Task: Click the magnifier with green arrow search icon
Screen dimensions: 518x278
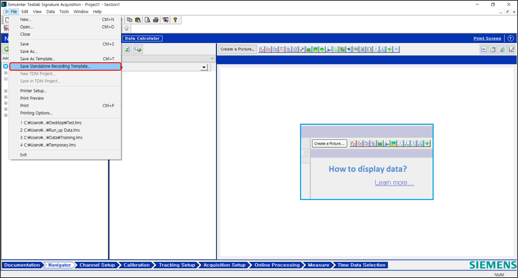Action: (x=138, y=49)
